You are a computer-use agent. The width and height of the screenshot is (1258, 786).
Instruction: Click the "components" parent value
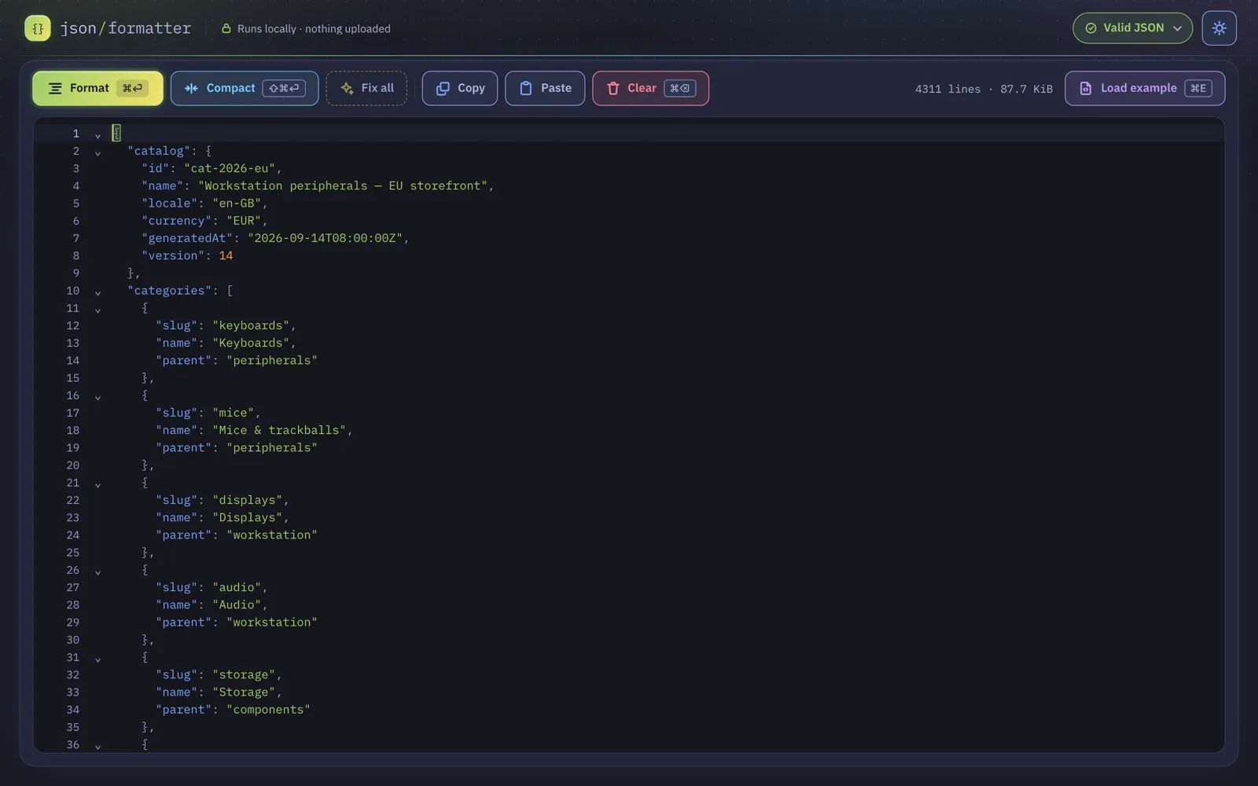(x=268, y=709)
